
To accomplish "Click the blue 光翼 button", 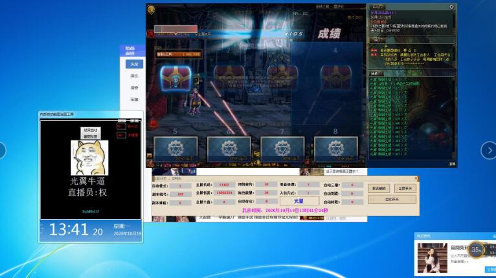I will 299,201.
